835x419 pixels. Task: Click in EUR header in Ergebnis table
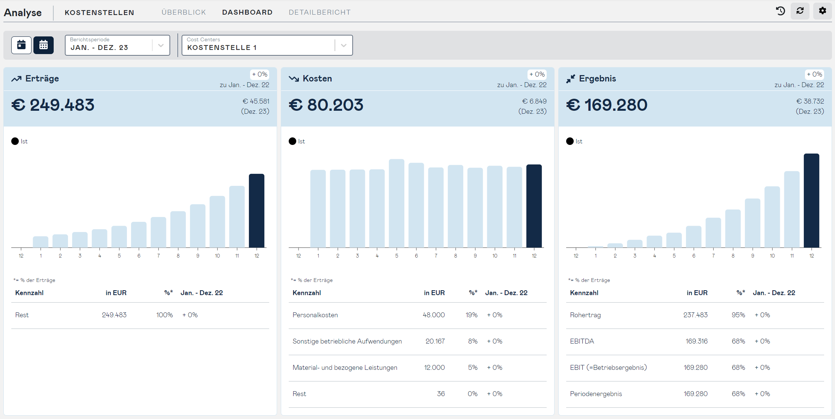click(x=697, y=293)
